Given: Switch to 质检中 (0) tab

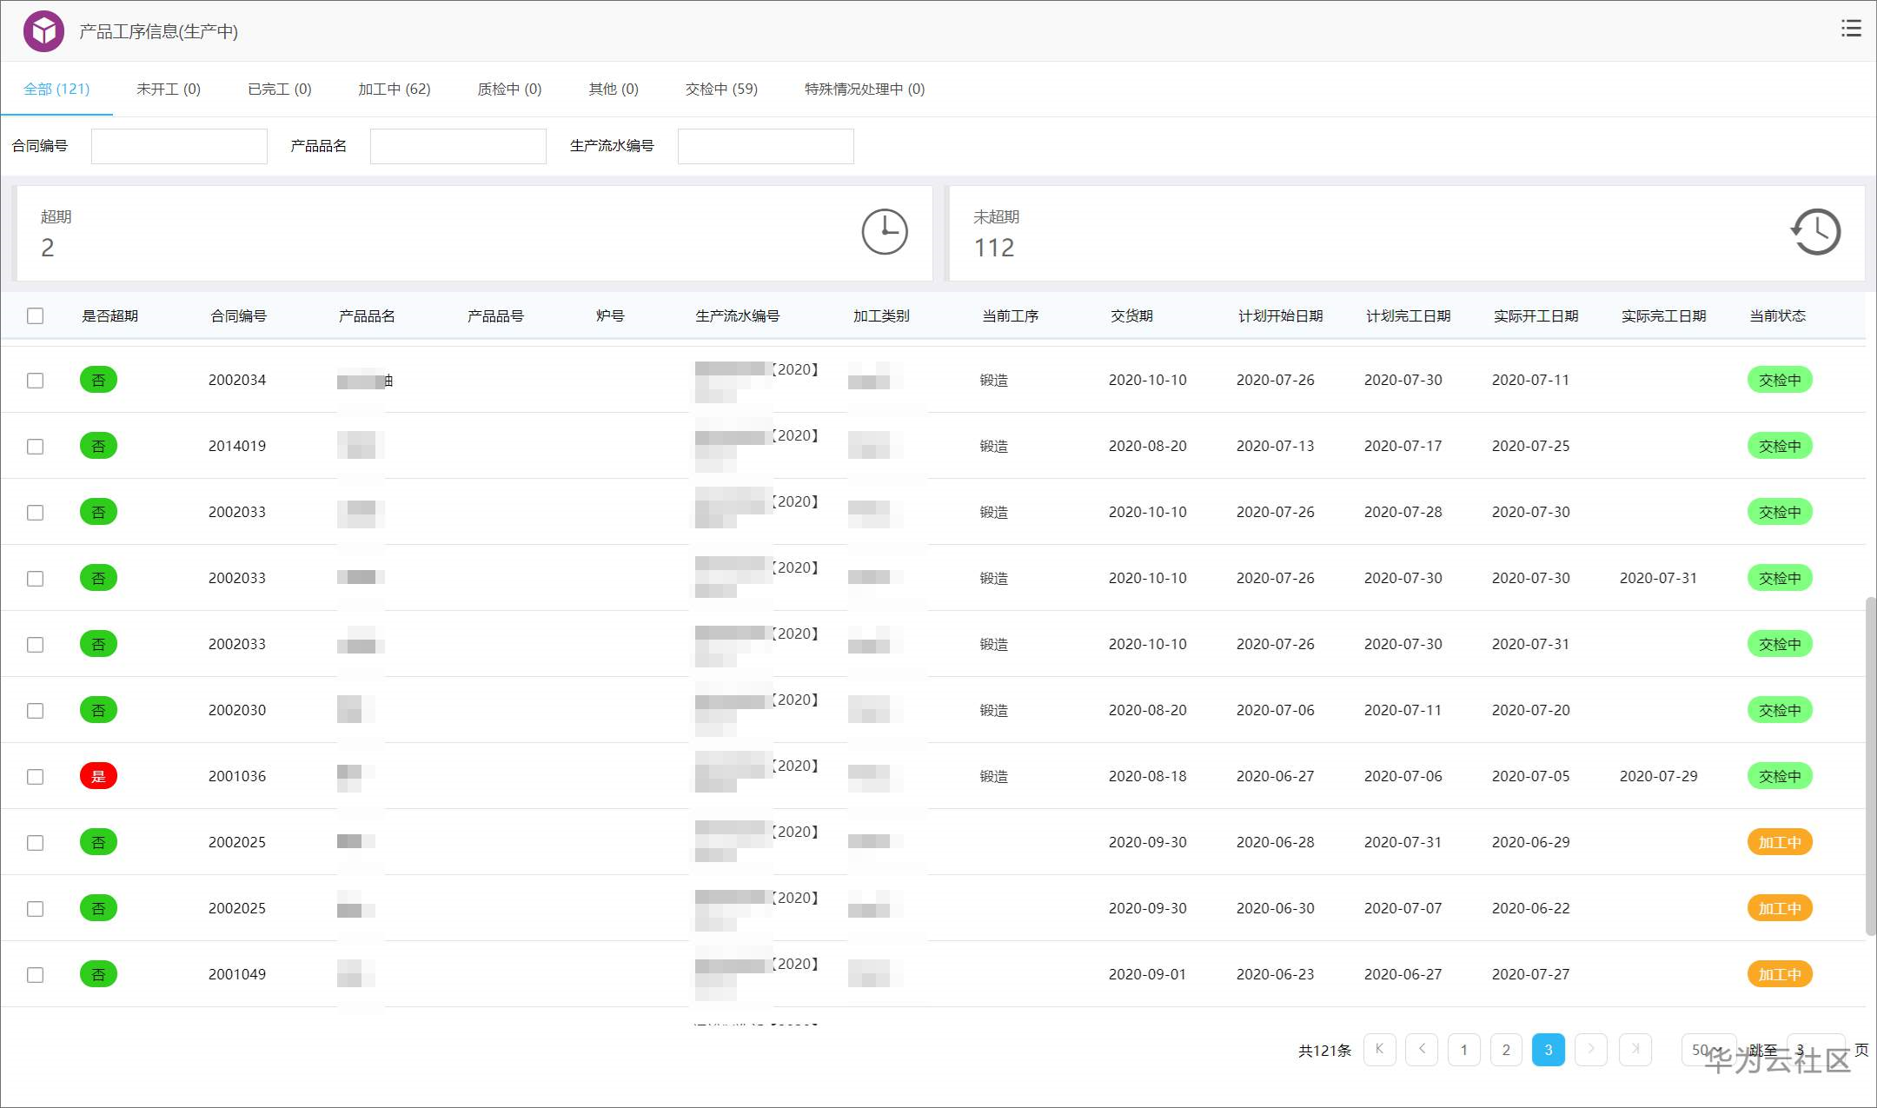Looking at the screenshot, I should 509,89.
